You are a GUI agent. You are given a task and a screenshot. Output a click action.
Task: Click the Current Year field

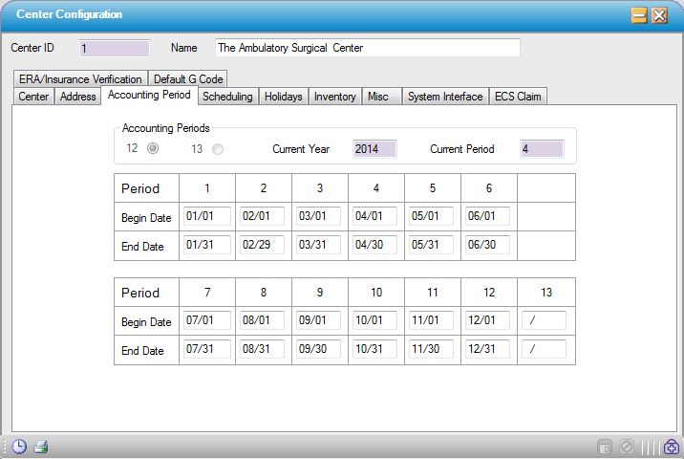point(374,149)
